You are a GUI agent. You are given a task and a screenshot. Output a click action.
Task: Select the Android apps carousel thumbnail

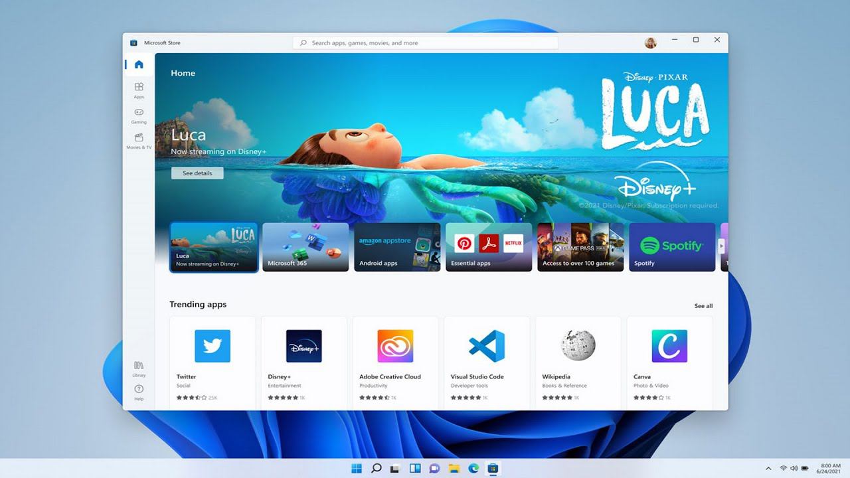(397, 247)
